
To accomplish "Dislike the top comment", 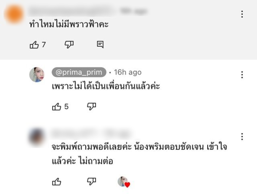I will click(x=69, y=45).
